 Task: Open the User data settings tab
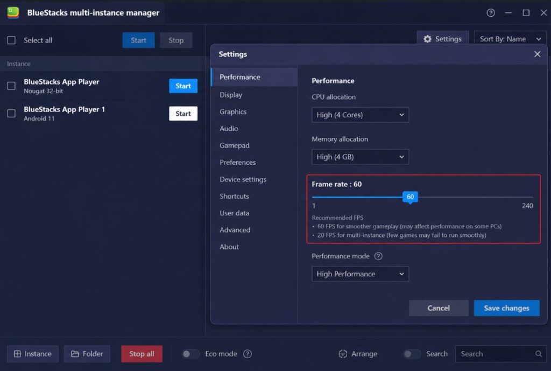click(254, 213)
